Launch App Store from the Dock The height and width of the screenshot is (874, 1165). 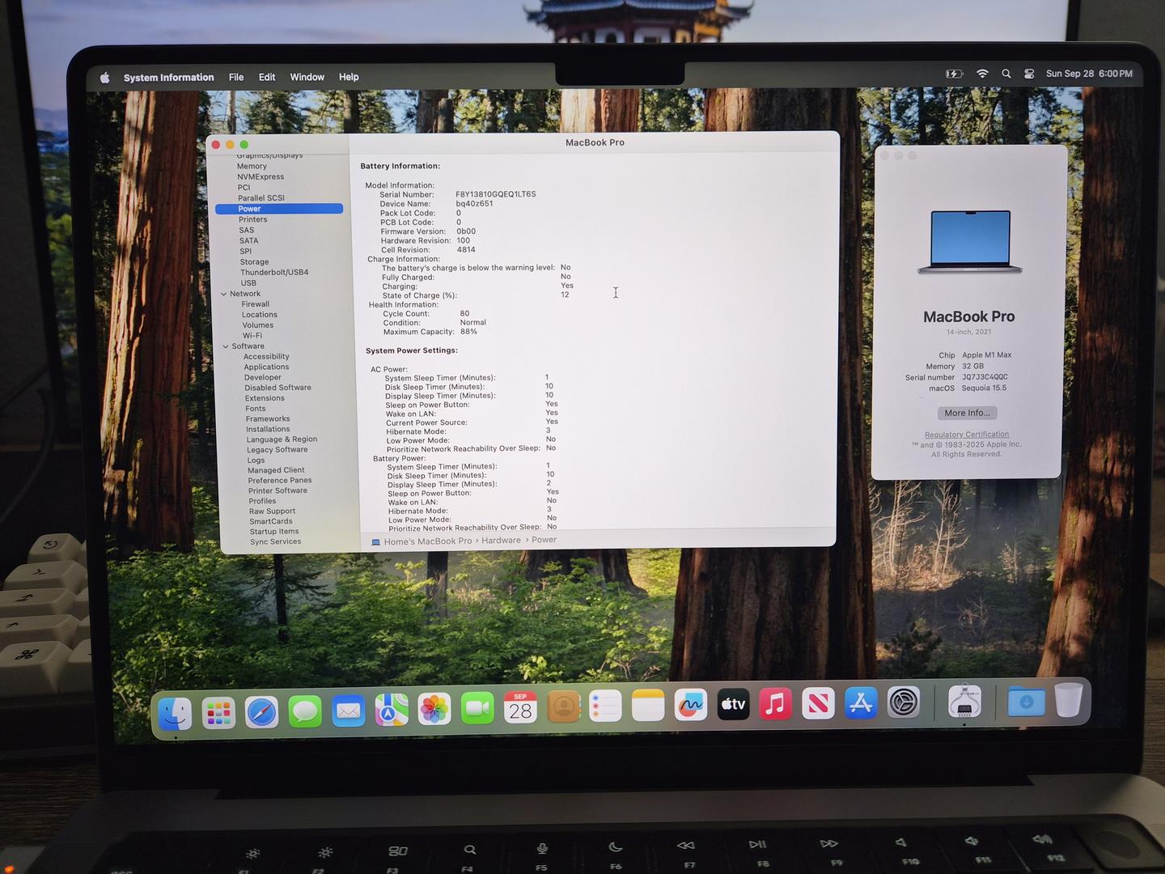click(x=860, y=703)
